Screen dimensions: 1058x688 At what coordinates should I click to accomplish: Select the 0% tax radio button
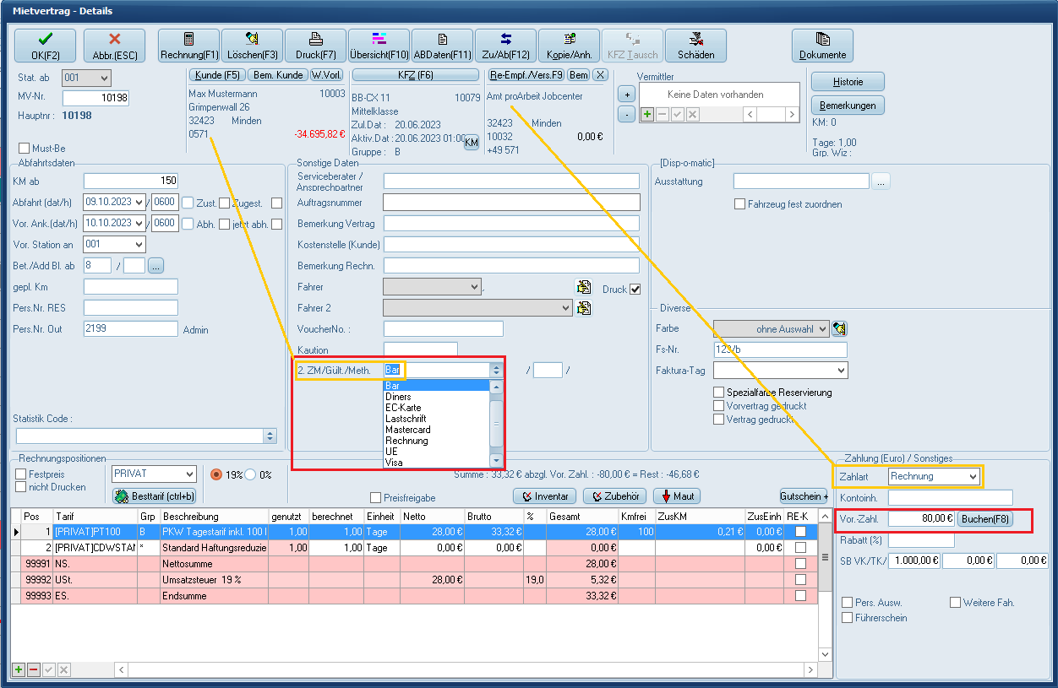pos(251,474)
